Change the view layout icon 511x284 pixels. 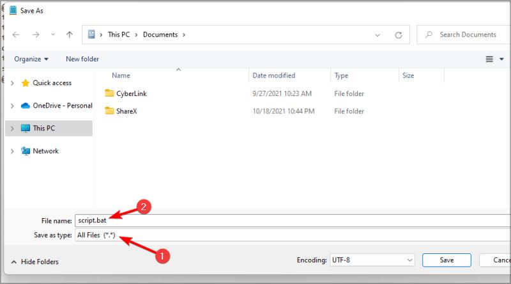(489, 59)
